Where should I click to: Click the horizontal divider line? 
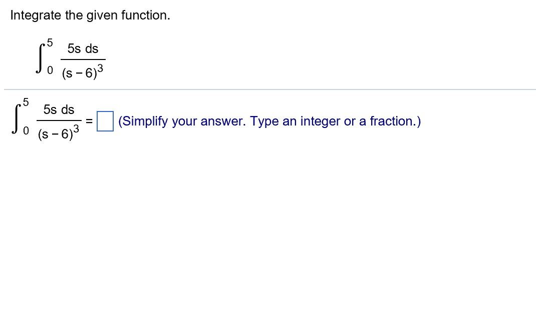coord(268,88)
